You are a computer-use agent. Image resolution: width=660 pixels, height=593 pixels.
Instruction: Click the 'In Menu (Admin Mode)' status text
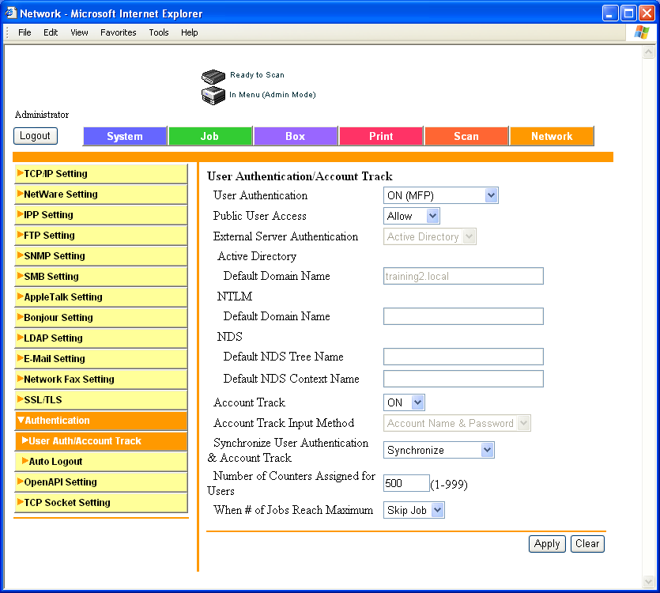(x=273, y=95)
